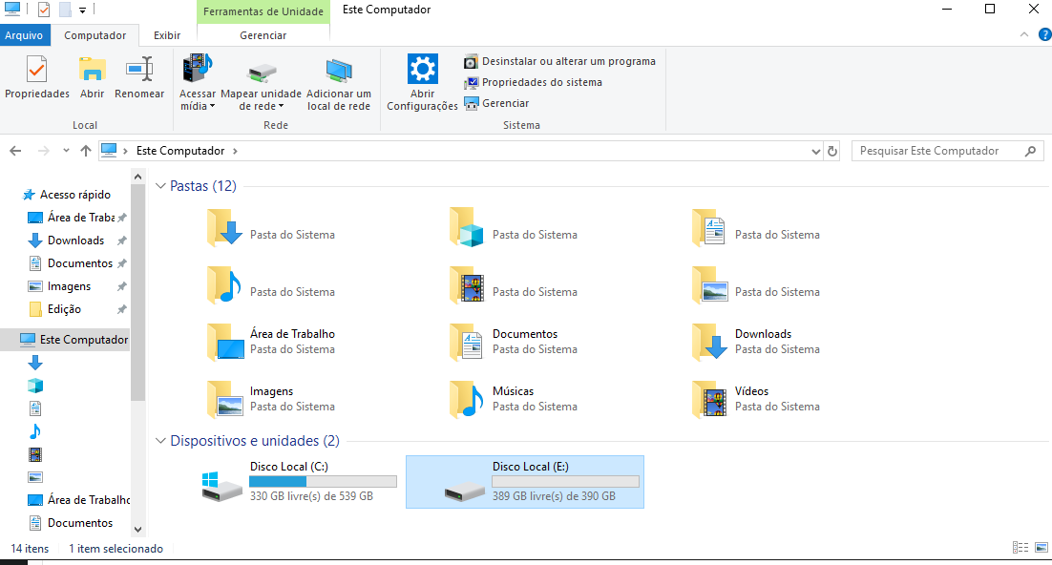Click "330 GB livre(s) de 539 GB" text
Image resolution: width=1052 pixels, height=565 pixels.
pos(311,496)
